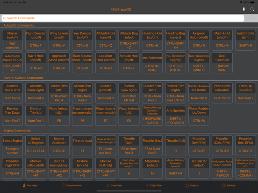The image size is (258, 193).
Task: Select Carb Heat/Engine Anti-ice card
Action: pos(129,168)
